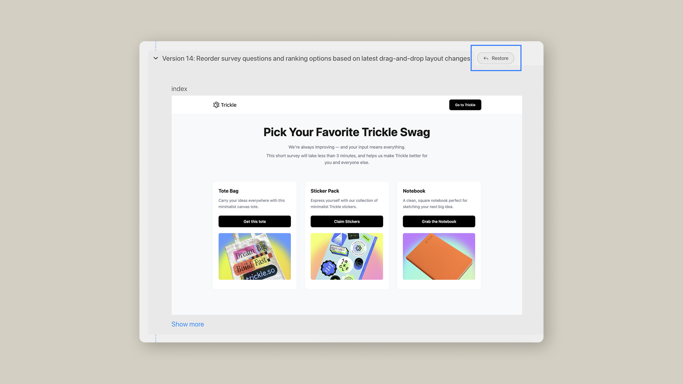The height and width of the screenshot is (384, 683).
Task: Click the Restore arrow icon
Action: tap(486, 58)
